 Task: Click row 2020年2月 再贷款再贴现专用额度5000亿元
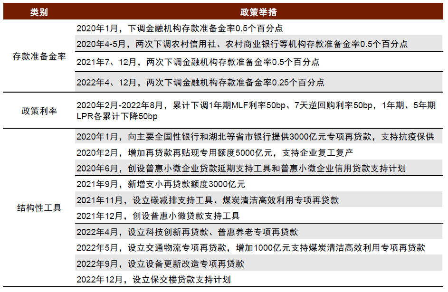[x=259, y=152]
